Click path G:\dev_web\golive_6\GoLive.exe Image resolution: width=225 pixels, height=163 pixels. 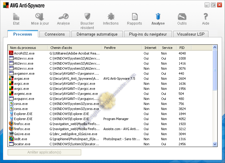(x=73, y=134)
